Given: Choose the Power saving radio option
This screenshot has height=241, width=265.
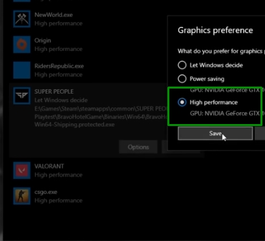Looking at the screenshot, I should point(182,79).
